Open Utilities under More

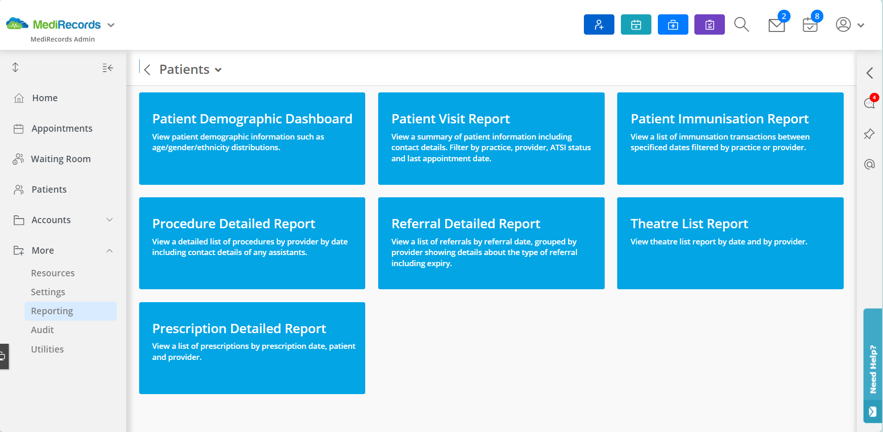[47, 349]
